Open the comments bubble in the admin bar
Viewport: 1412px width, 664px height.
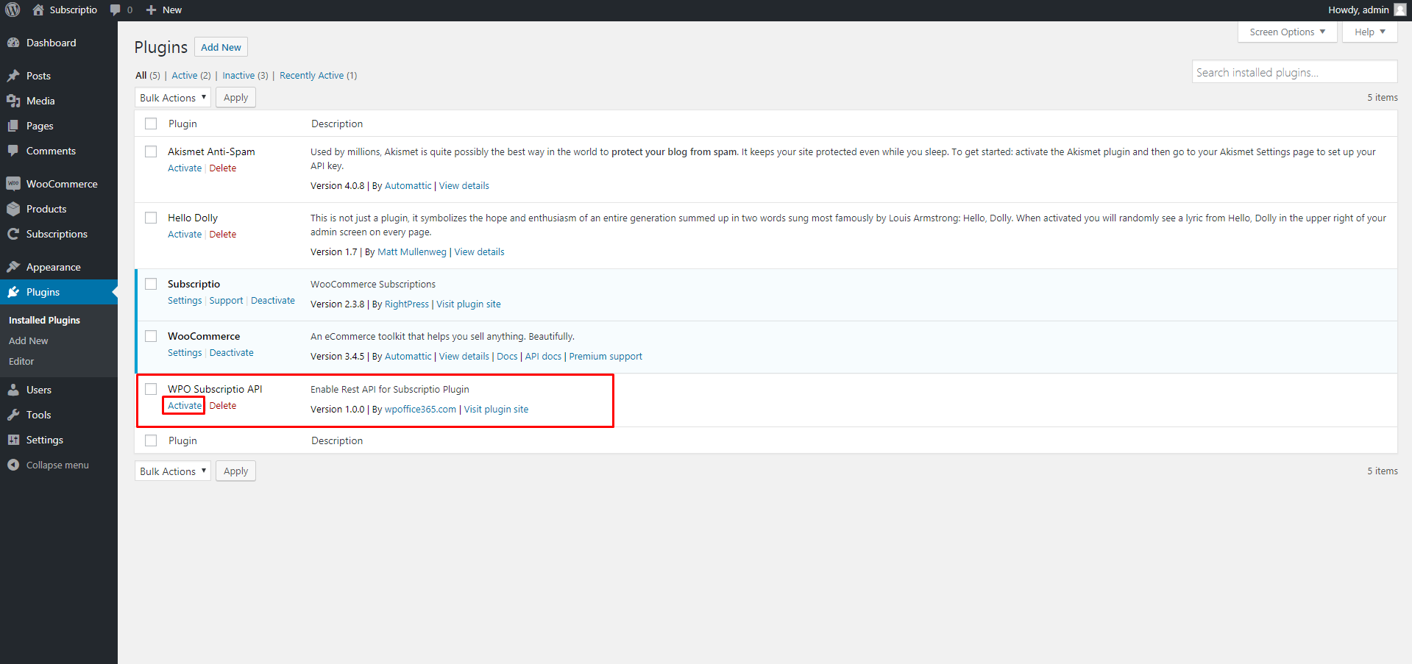[x=117, y=10]
